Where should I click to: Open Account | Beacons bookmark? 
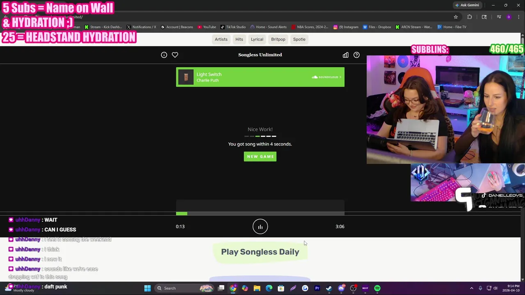[x=177, y=27]
